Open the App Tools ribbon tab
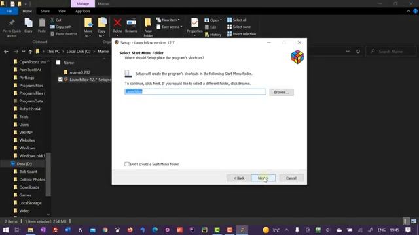The height and width of the screenshot is (235, 419). pyautogui.click(x=82, y=11)
